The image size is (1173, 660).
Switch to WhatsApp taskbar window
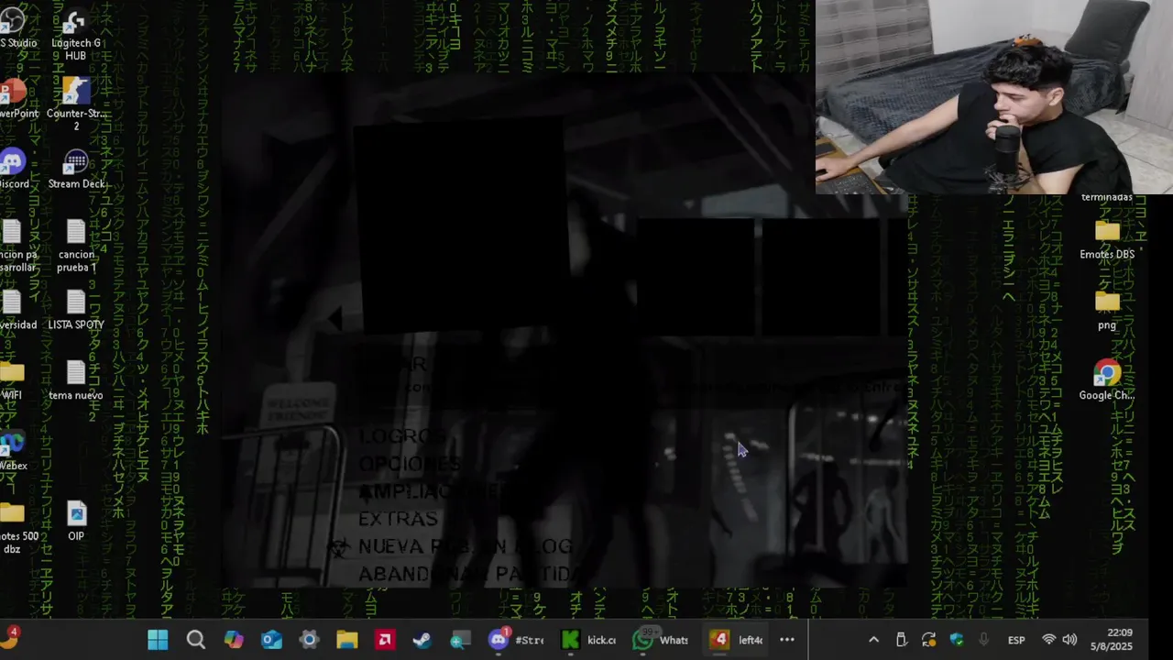tap(662, 640)
